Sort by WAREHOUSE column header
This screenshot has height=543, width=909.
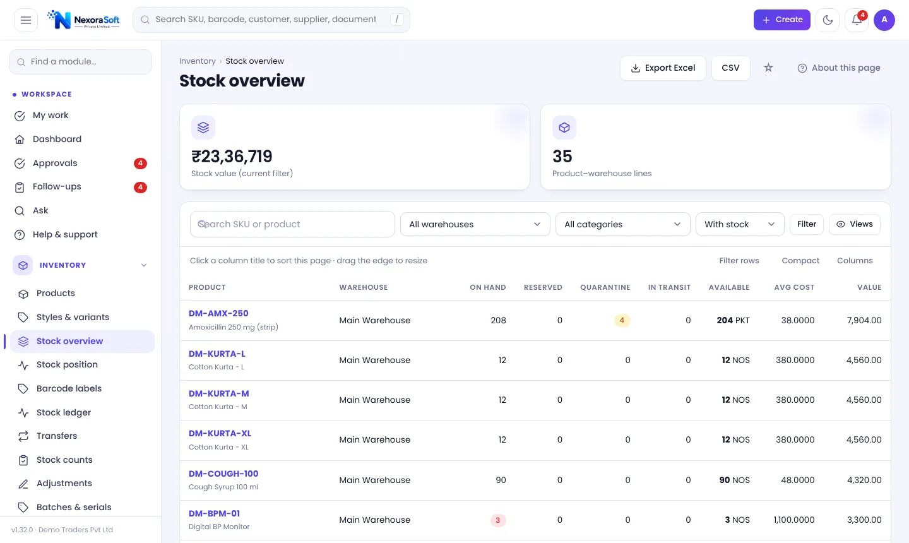pyautogui.click(x=364, y=287)
